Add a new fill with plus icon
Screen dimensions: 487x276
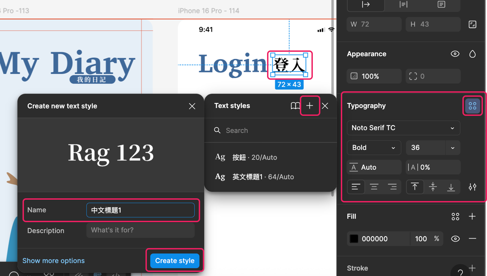coord(472,217)
